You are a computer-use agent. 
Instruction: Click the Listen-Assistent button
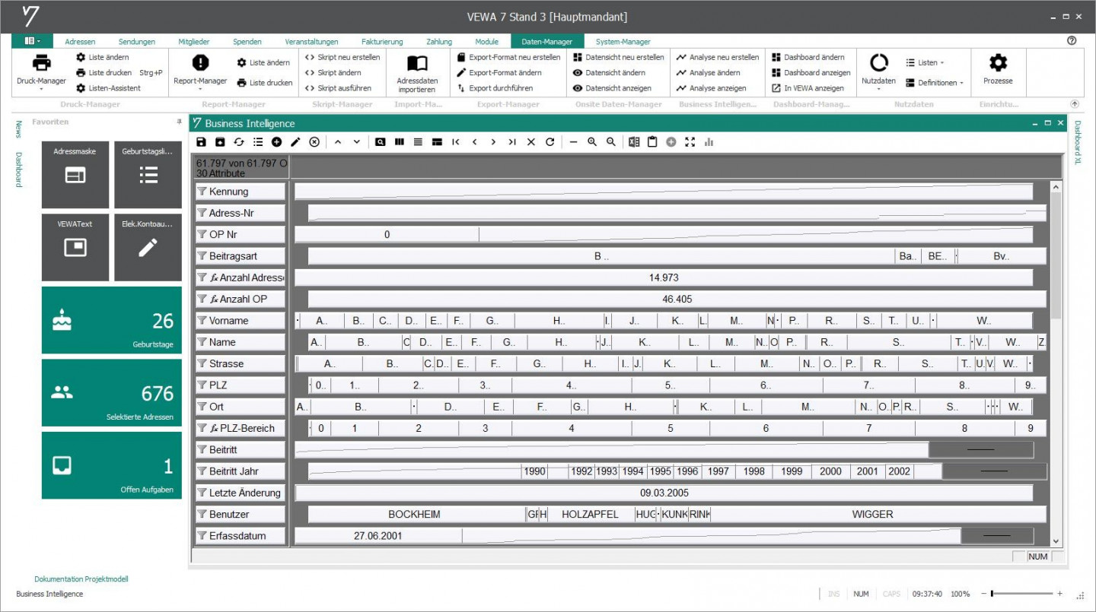108,88
